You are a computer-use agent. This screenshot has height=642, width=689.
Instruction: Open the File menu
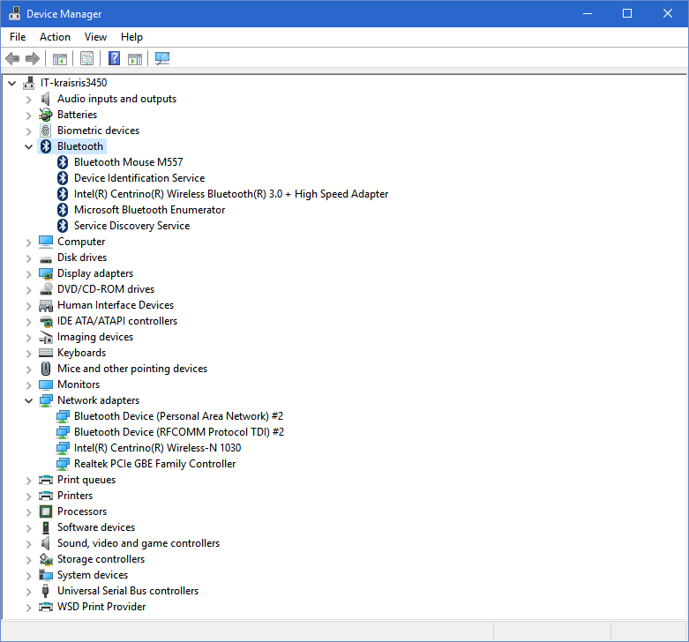point(18,37)
